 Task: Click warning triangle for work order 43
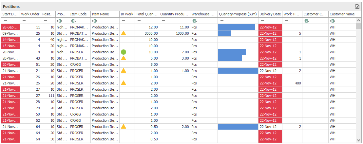[124, 58]
